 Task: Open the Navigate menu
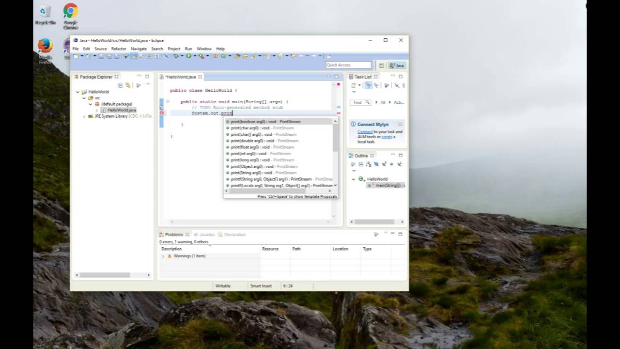[139, 49]
